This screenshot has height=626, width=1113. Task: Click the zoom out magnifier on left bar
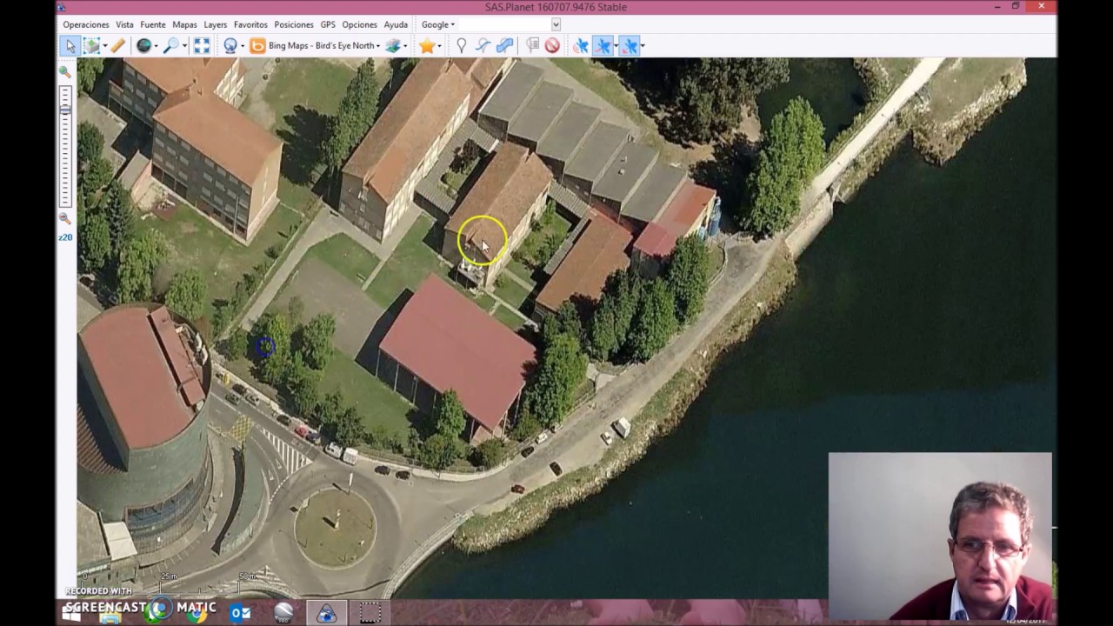[x=65, y=218]
